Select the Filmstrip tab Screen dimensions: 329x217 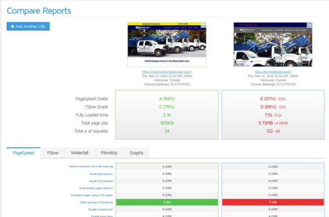pyautogui.click(x=109, y=153)
